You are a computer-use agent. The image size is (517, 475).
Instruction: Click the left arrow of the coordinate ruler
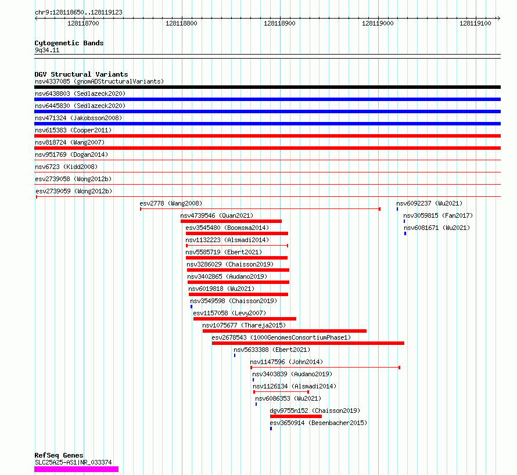(x=37, y=18)
